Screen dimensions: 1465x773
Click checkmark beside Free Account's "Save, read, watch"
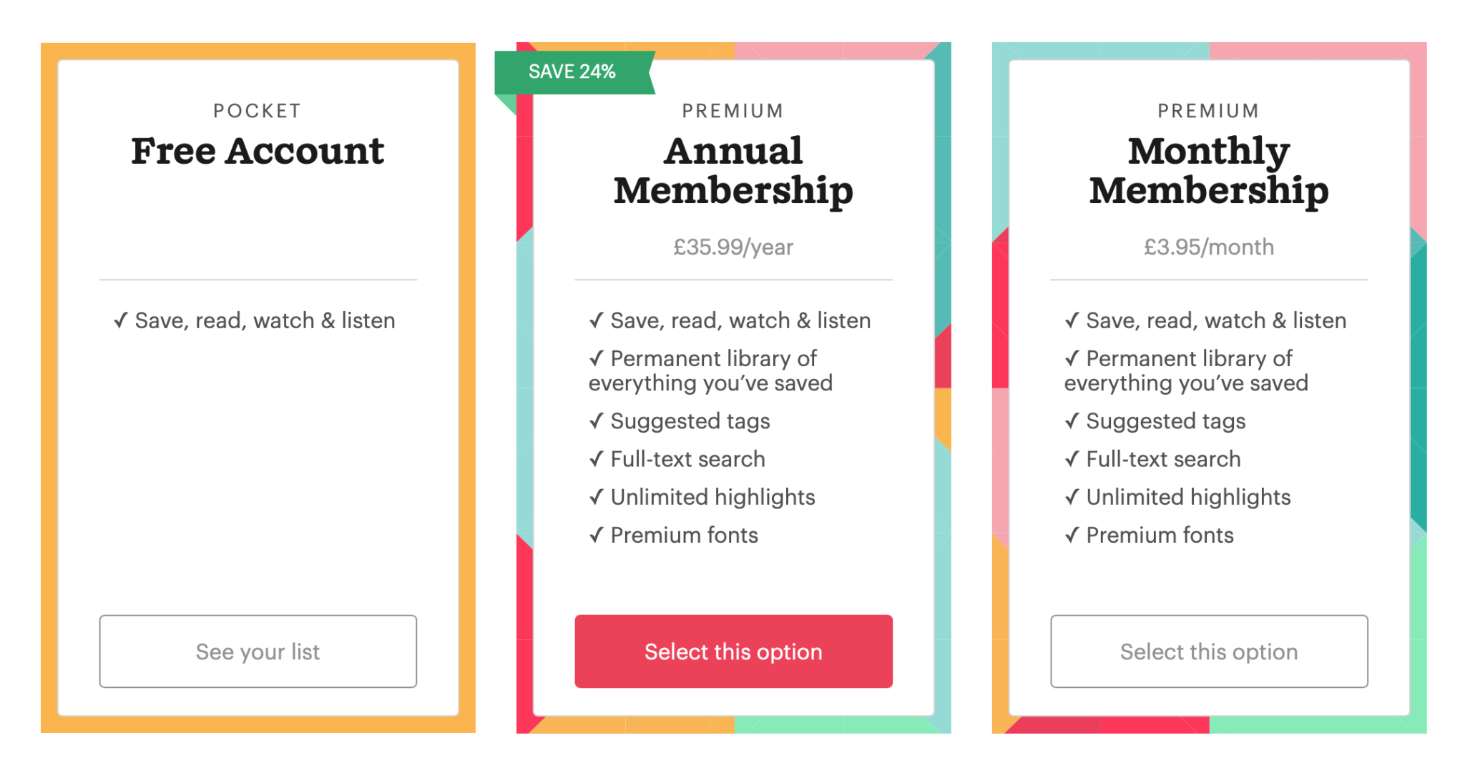coord(121,320)
